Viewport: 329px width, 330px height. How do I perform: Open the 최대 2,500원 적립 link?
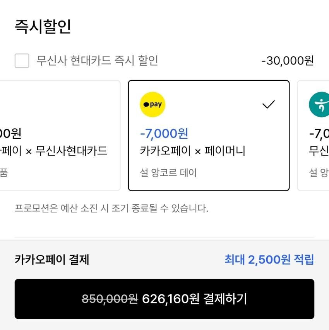(x=269, y=260)
